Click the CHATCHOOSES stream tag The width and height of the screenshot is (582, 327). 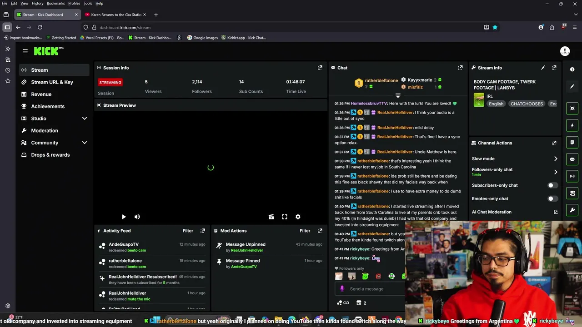point(527,104)
